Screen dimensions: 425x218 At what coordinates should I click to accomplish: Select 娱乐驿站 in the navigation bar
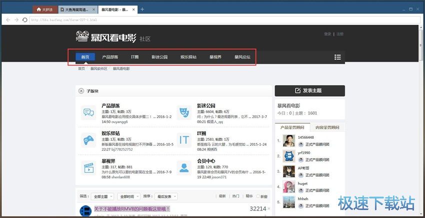(x=188, y=57)
